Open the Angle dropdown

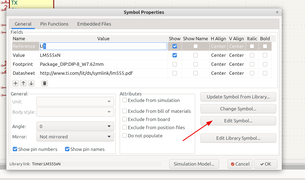pos(75,126)
